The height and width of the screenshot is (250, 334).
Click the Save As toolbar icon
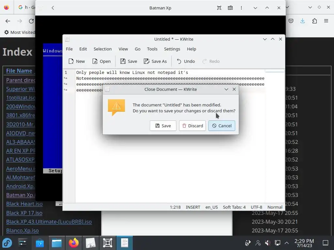(x=155, y=61)
